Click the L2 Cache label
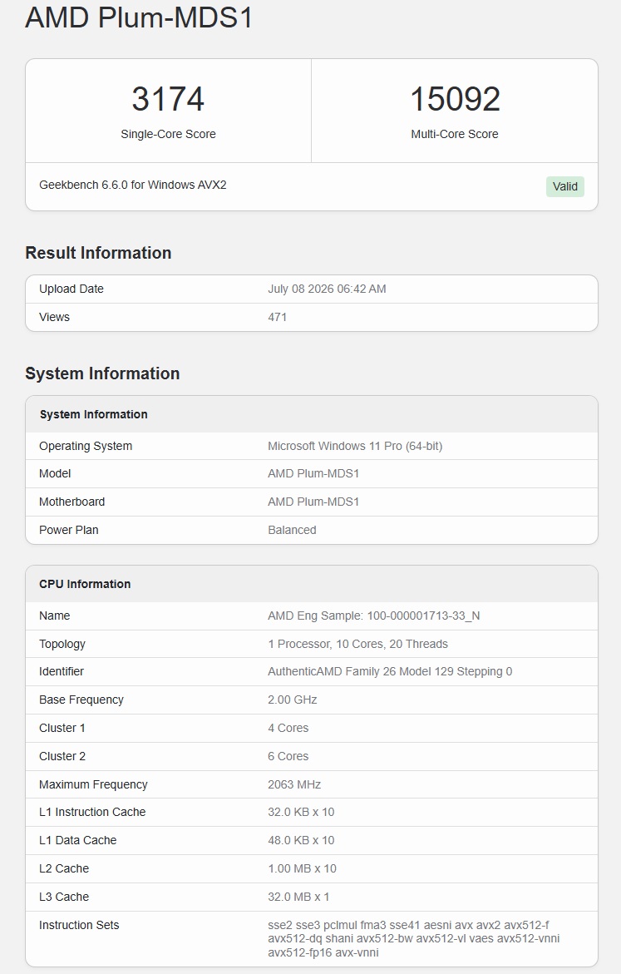The image size is (621, 974). tap(64, 868)
